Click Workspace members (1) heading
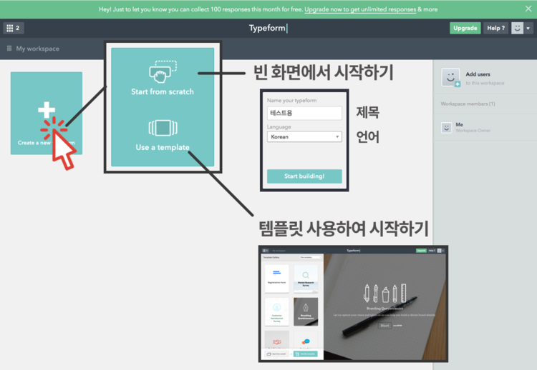 [x=468, y=104]
